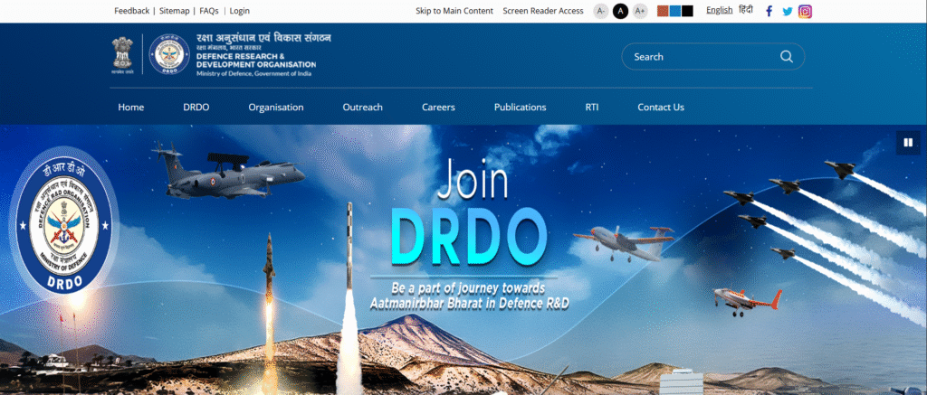Screen dimensions: 927x395
Task: Open the RTI menu item
Action: coord(592,108)
